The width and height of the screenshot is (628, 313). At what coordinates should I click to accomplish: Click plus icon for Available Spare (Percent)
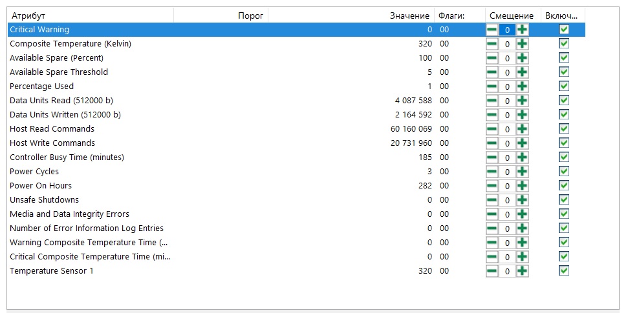tap(522, 58)
